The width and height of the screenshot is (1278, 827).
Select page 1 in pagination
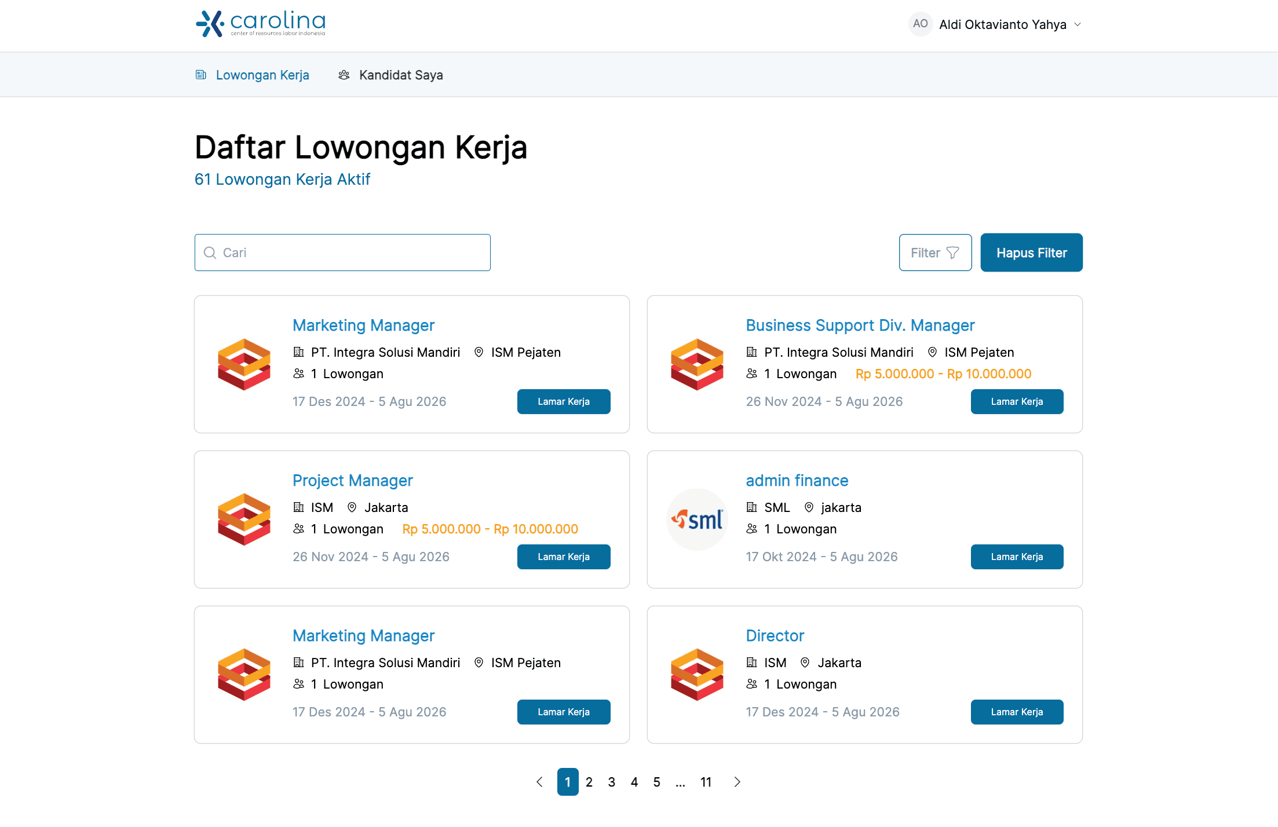tap(568, 782)
